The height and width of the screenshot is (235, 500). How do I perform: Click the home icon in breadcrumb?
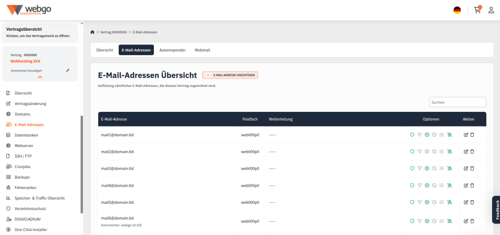[92, 32]
